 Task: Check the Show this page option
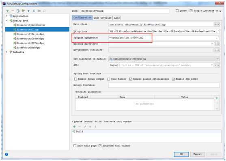pyautogui.click(x=75, y=146)
